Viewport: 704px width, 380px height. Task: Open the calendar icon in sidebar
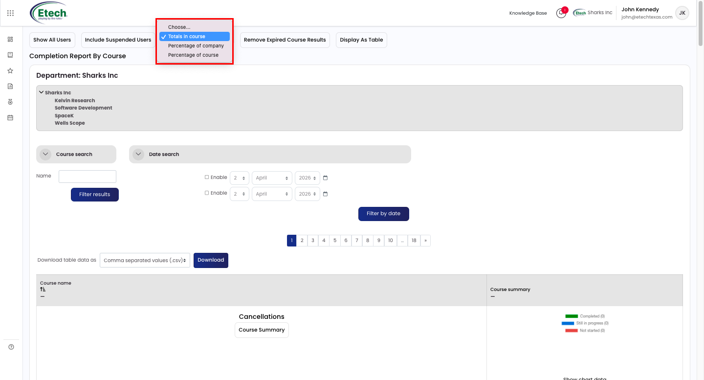click(10, 117)
